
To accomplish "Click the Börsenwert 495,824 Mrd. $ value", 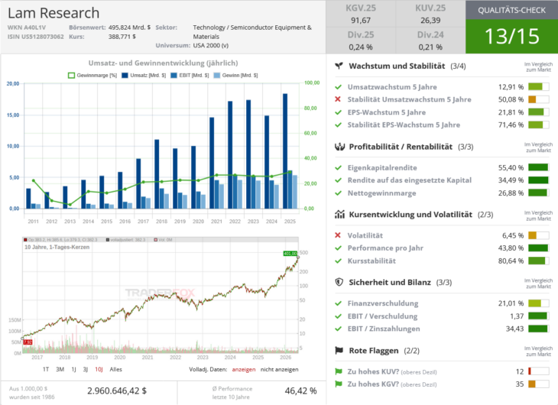I will pos(129,28).
